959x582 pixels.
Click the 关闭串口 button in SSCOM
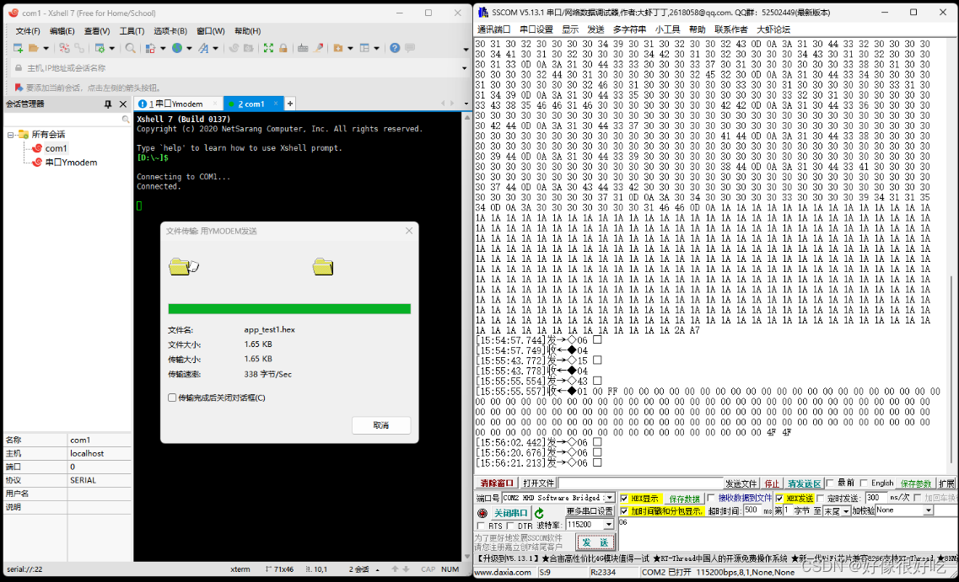point(510,513)
